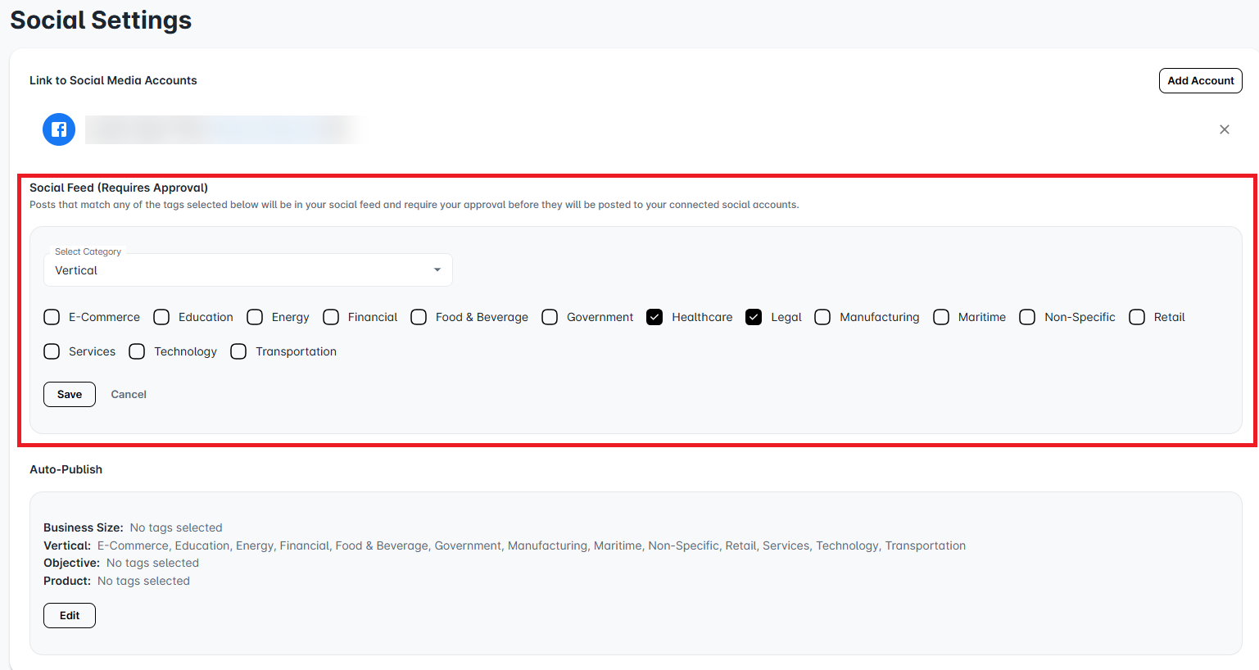Image resolution: width=1259 pixels, height=670 pixels.
Task: Click the Add Account button
Action: 1200,80
